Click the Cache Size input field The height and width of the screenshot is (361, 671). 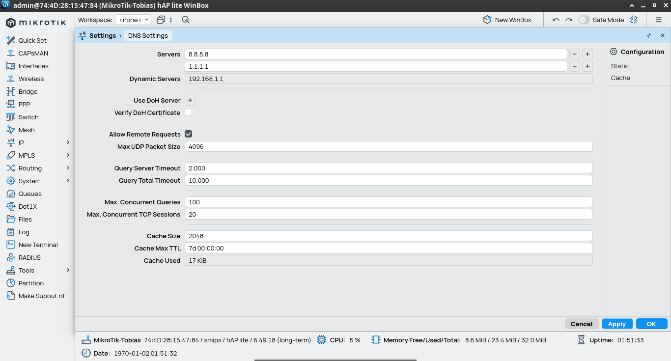click(388, 236)
